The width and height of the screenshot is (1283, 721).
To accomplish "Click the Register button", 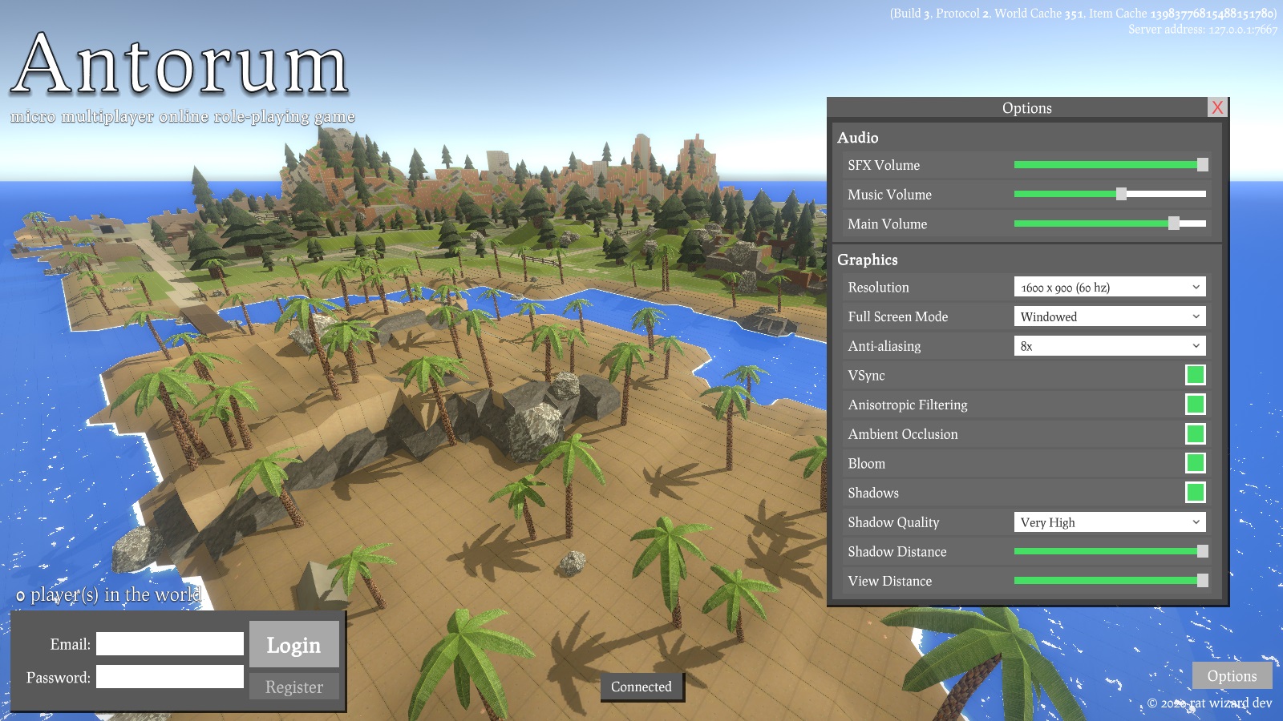I will [293, 687].
